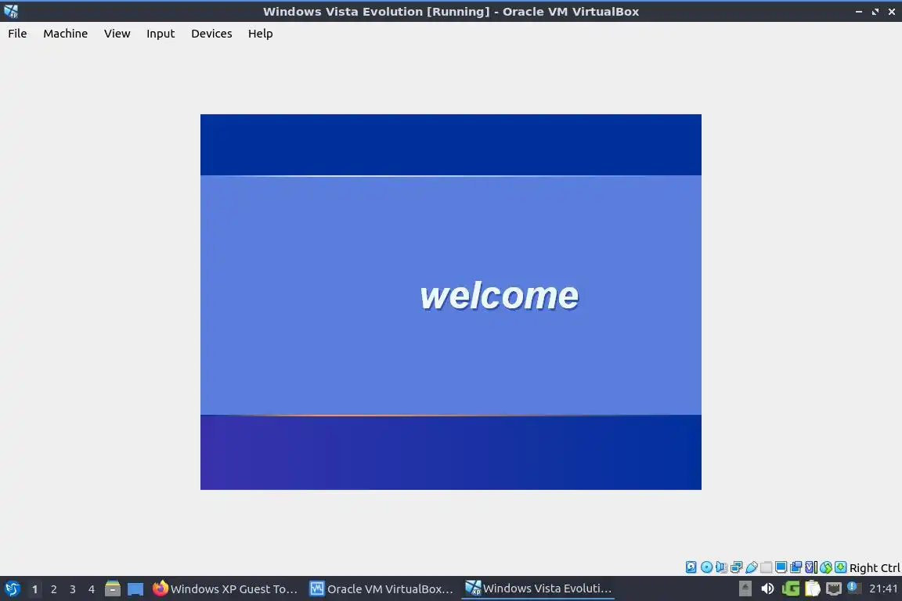902x601 pixels.
Task: Maximize the VirtualBox VM window
Action: [x=875, y=12]
